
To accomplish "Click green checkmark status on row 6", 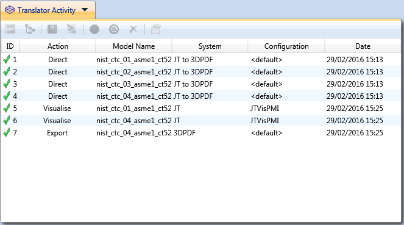I will tap(7, 120).
